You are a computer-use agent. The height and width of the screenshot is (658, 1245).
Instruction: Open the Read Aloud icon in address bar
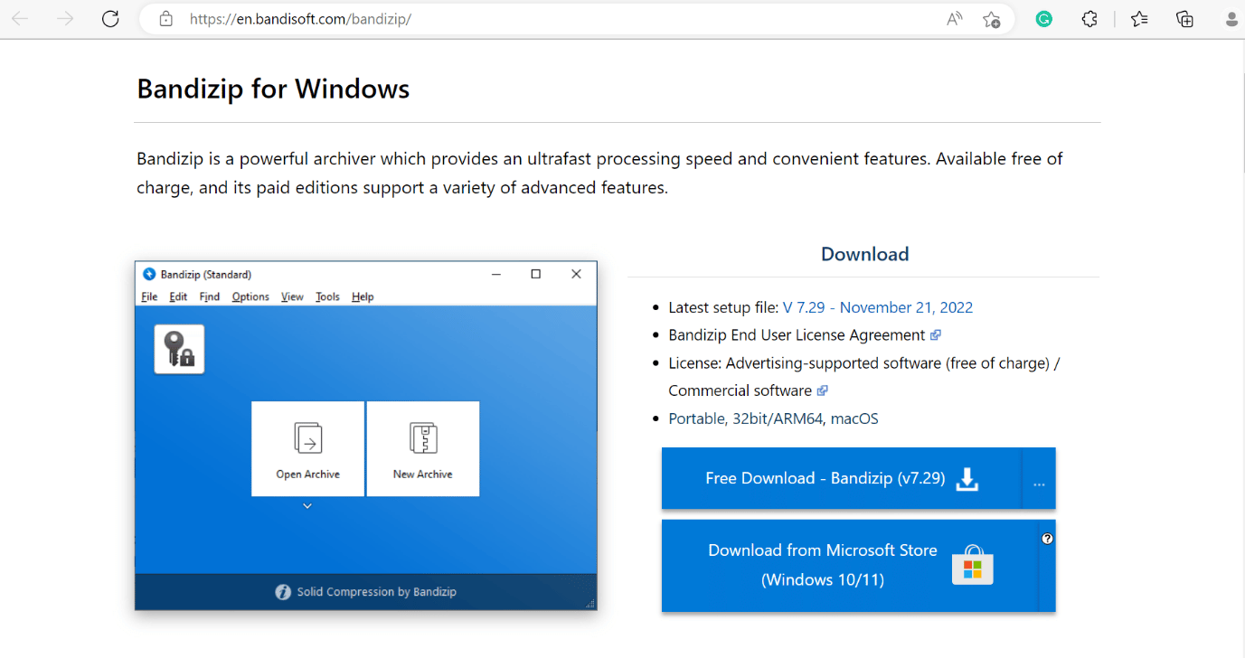(x=954, y=19)
